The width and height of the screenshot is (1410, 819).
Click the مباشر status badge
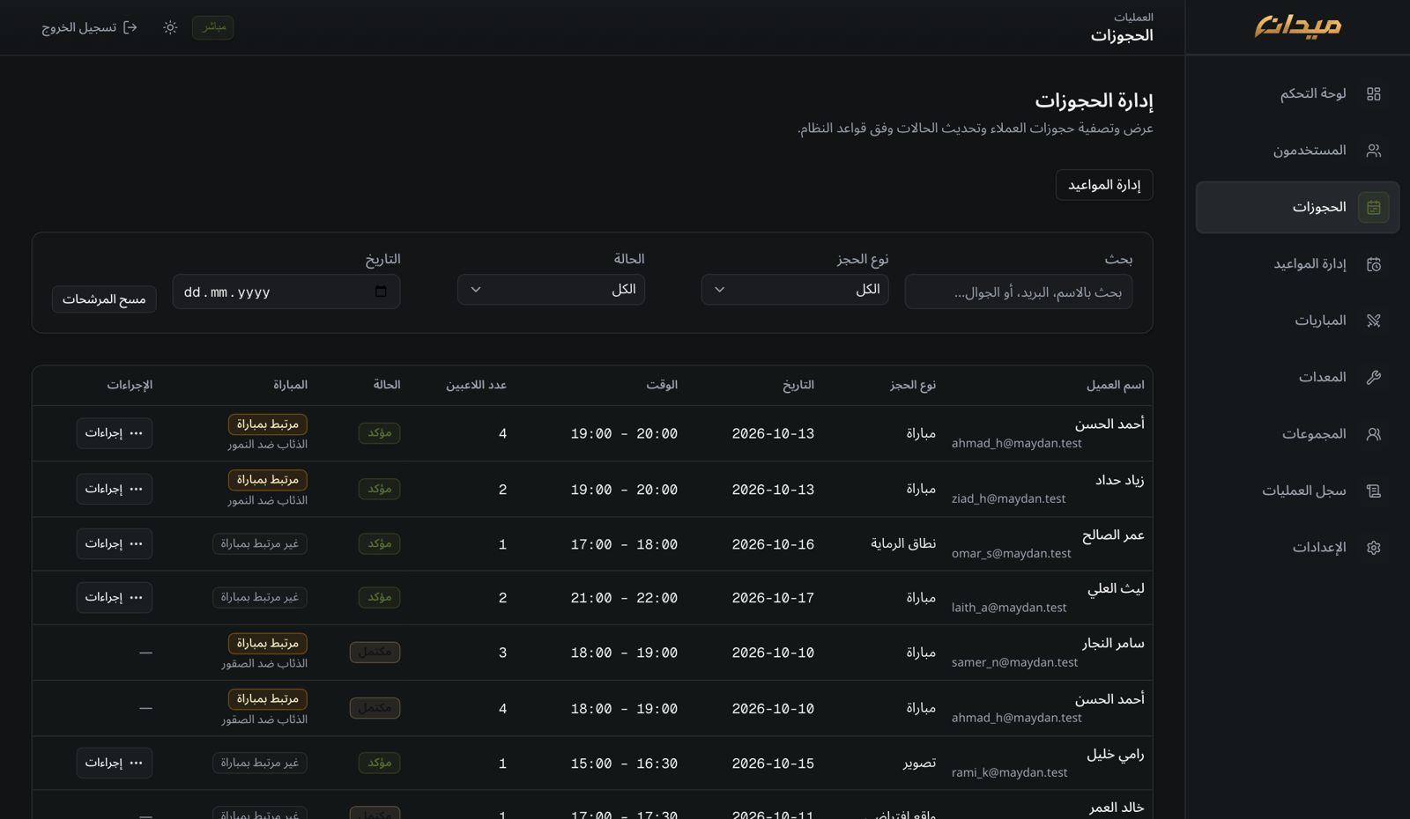pos(213,27)
